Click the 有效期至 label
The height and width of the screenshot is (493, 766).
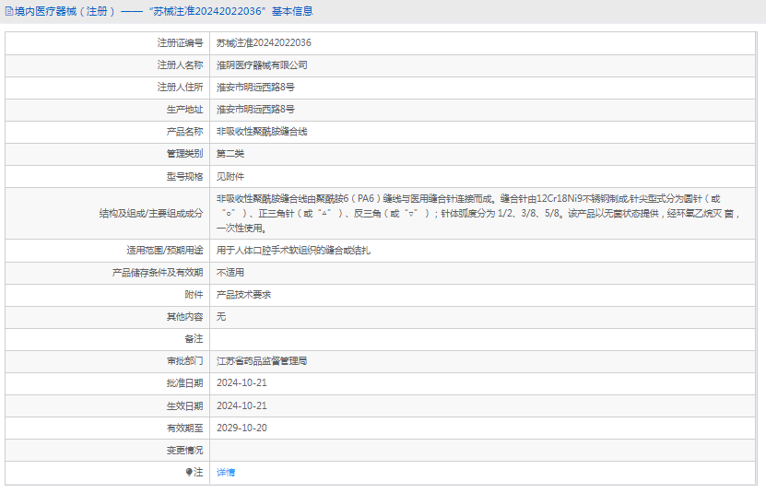click(184, 428)
